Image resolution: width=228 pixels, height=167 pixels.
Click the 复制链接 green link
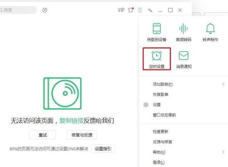pyautogui.click(x=71, y=120)
